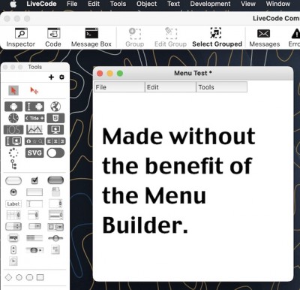Click the dimmed Group toolbar button
Viewport: 300px width, 290px height.
pyautogui.click(x=135, y=38)
